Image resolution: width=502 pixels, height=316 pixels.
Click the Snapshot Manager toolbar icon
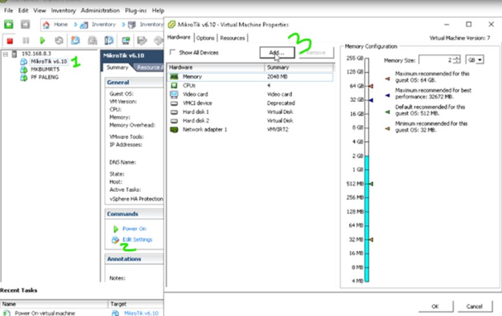coord(109,40)
